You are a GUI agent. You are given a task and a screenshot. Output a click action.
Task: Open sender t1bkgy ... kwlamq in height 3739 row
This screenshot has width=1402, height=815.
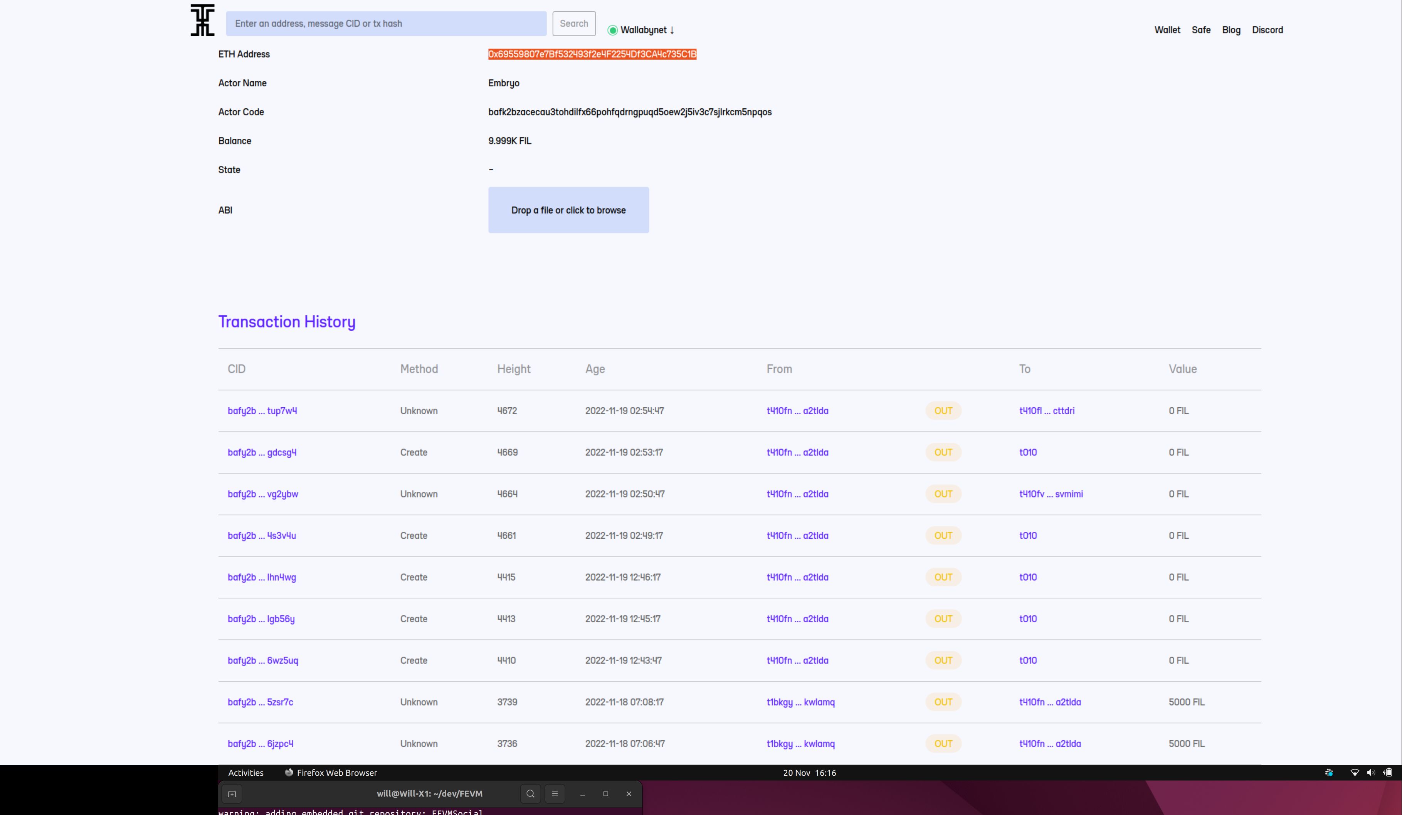[800, 702]
